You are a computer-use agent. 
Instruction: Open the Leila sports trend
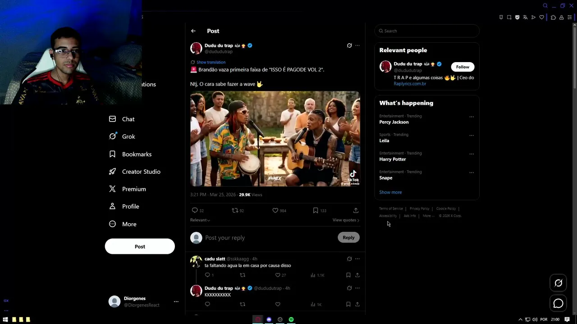384,140
